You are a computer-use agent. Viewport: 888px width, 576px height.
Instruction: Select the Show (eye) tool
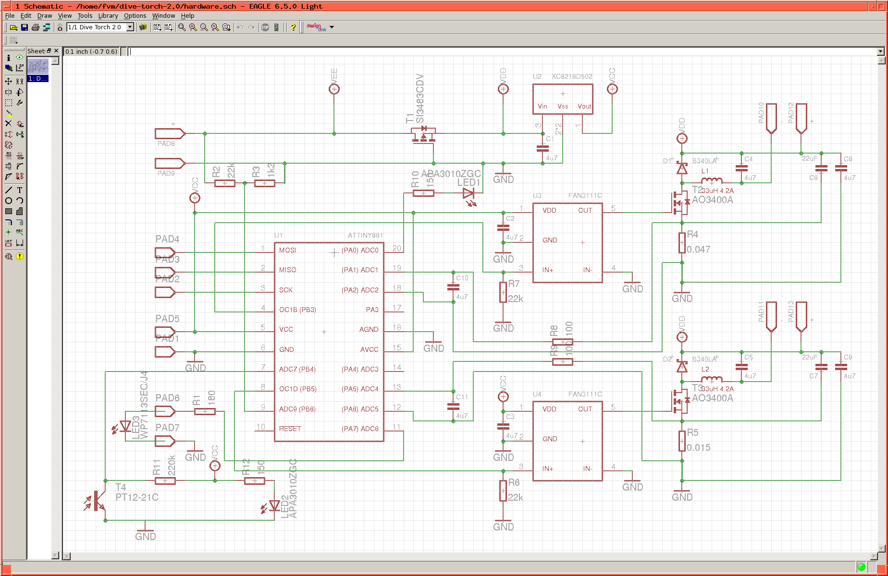pos(20,57)
